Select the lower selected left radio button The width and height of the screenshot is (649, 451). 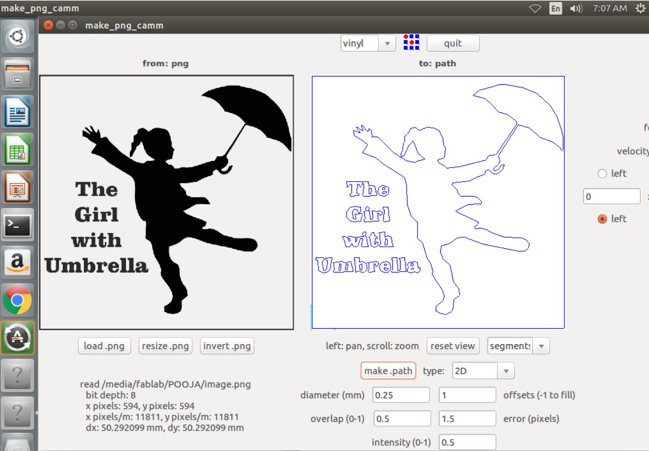pyautogui.click(x=602, y=219)
